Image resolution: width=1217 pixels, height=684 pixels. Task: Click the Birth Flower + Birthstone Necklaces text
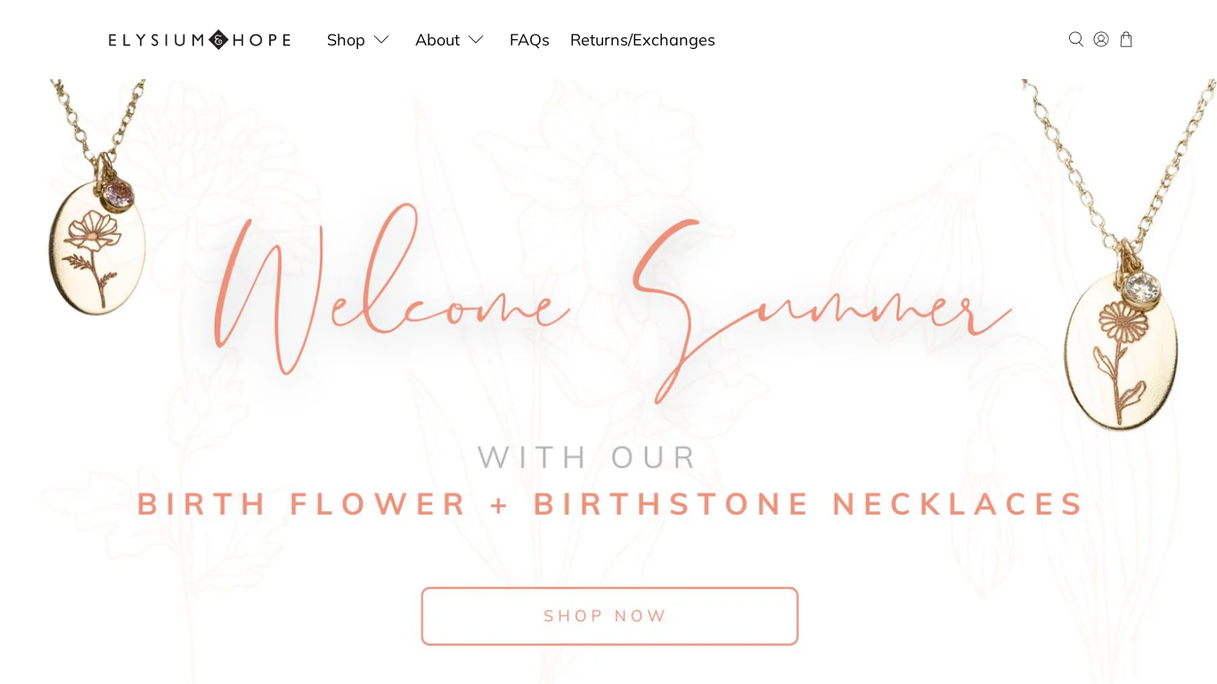click(x=610, y=504)
